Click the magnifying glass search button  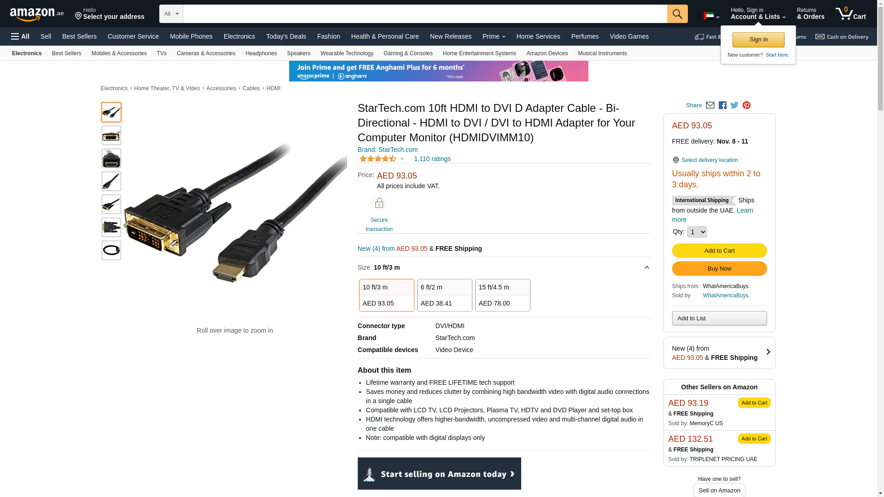(x=677, y=14)
